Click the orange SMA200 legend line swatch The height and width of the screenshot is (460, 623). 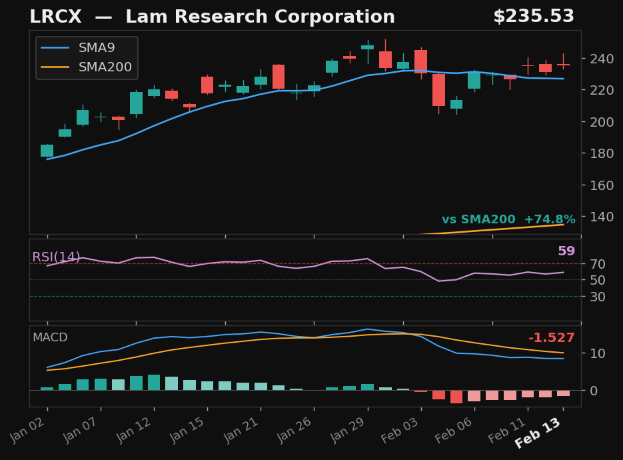coord(55,67)
